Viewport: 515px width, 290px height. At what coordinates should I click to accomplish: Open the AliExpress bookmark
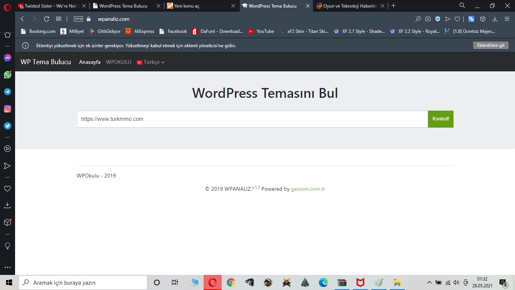pos(140,31)
